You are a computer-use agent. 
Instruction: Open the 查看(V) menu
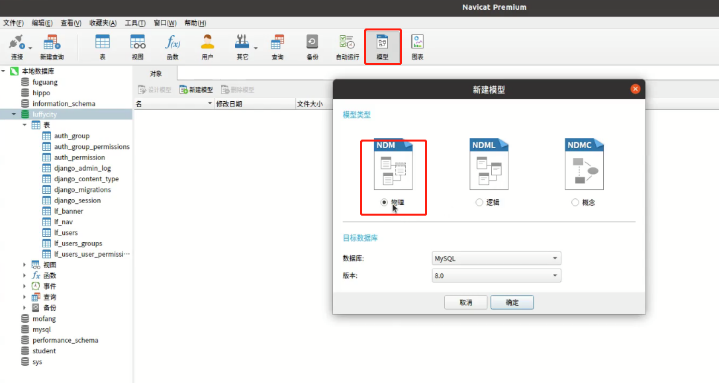pos(71,23)
